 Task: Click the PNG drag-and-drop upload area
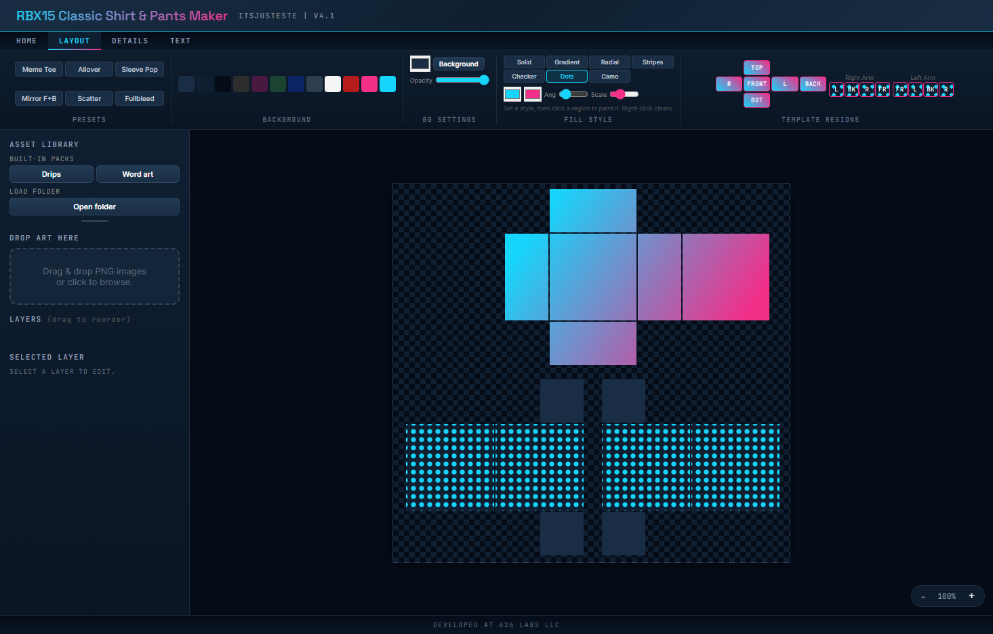pyautogui.click(x=94, y=276)
